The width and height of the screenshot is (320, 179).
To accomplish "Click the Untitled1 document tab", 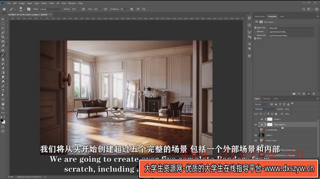I will [x=28, y=15].
